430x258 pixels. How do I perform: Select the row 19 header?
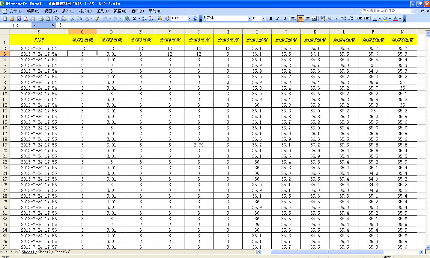tap(5, 145)
